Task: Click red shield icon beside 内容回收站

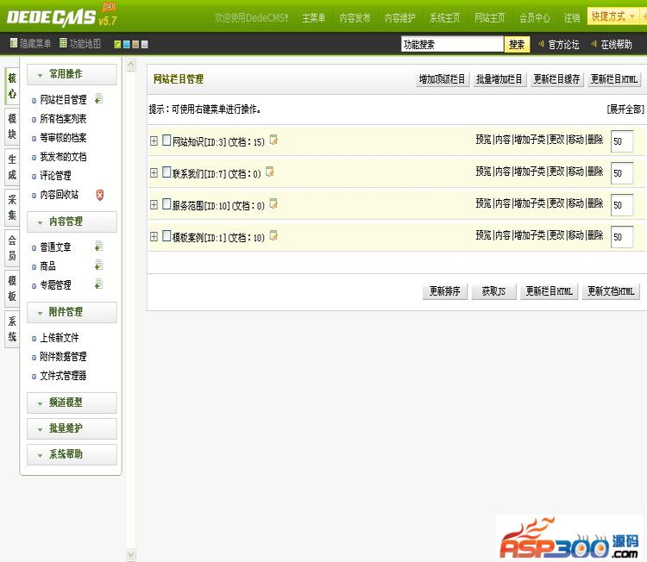Action: pos(99,195)
